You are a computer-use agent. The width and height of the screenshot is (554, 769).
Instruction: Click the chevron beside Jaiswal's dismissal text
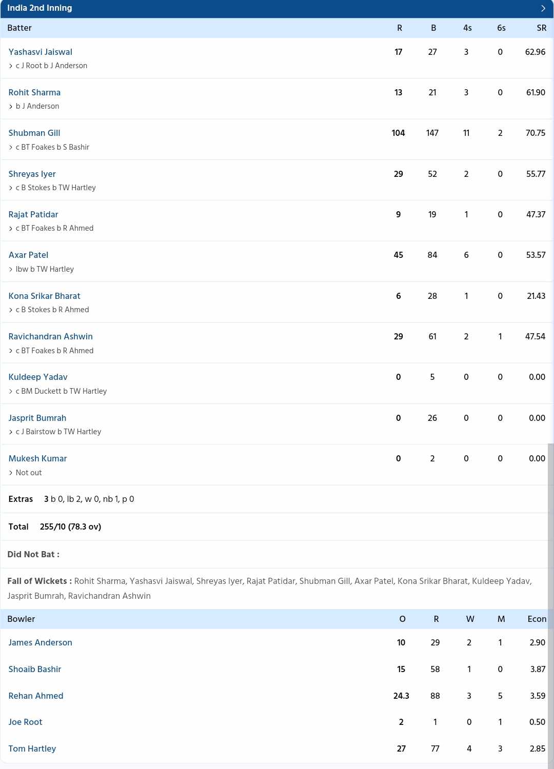tap(11, 66)
